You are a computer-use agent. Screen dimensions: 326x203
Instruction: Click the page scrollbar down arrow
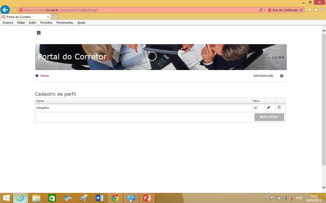point(324,188)
